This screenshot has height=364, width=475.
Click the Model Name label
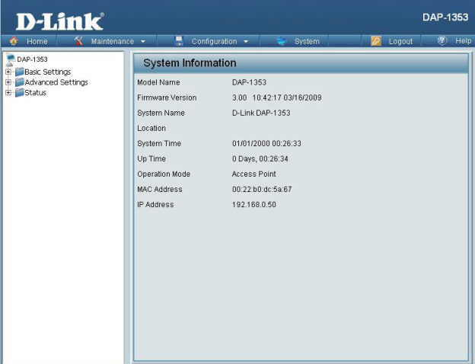[x=158, y=82]
